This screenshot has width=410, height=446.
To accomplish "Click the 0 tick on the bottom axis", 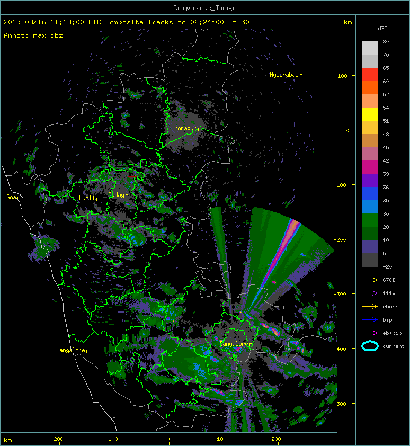I will point(168,439).
